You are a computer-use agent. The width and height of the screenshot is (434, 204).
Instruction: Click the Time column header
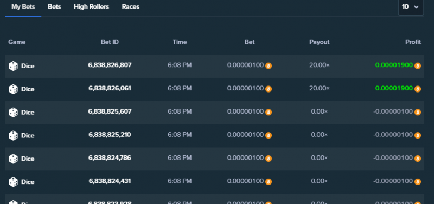point(180,42)
